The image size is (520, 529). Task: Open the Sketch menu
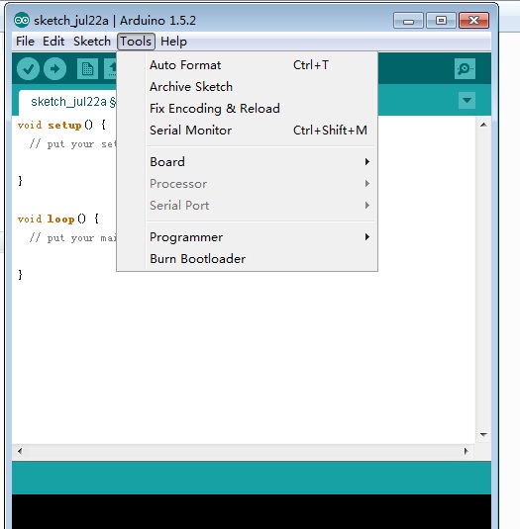click(92, 42)
